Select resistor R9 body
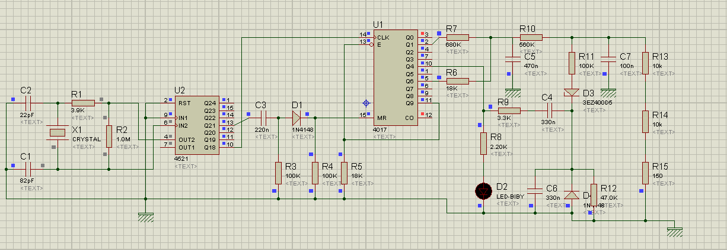 [509, 110]
